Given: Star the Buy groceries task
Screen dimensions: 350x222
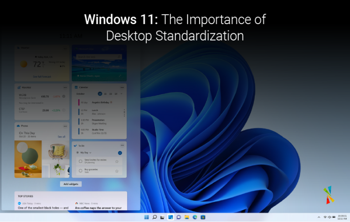Looking at the screenshot, I should click(117, 171).
